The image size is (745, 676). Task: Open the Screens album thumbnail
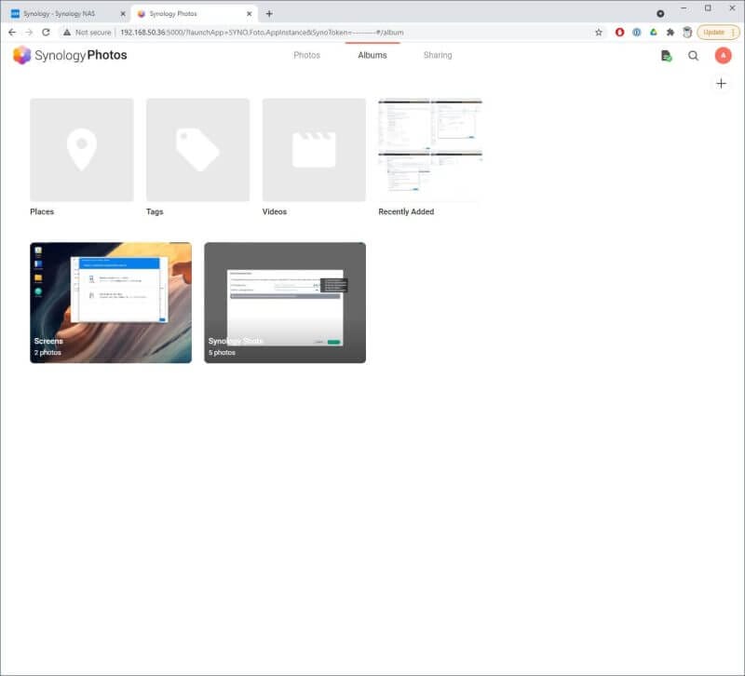coord(110,300)
